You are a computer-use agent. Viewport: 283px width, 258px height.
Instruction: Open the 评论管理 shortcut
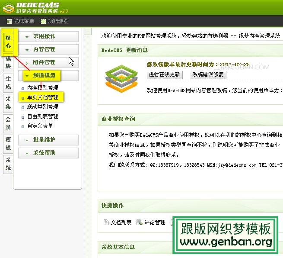click(155, 223)
